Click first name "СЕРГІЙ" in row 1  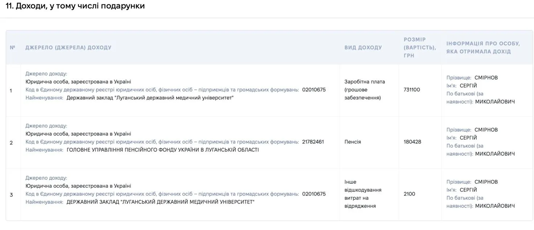(x=468, y=86)
